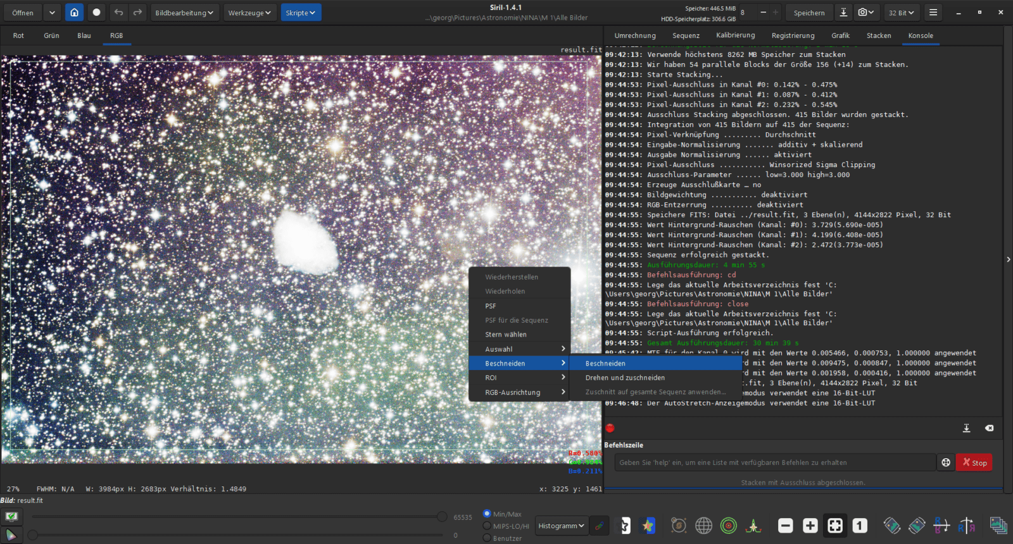Expand the Bildbearbeitung dropdown menu
This screenshot has height=544, width=1013.
(x=184, y=13)
